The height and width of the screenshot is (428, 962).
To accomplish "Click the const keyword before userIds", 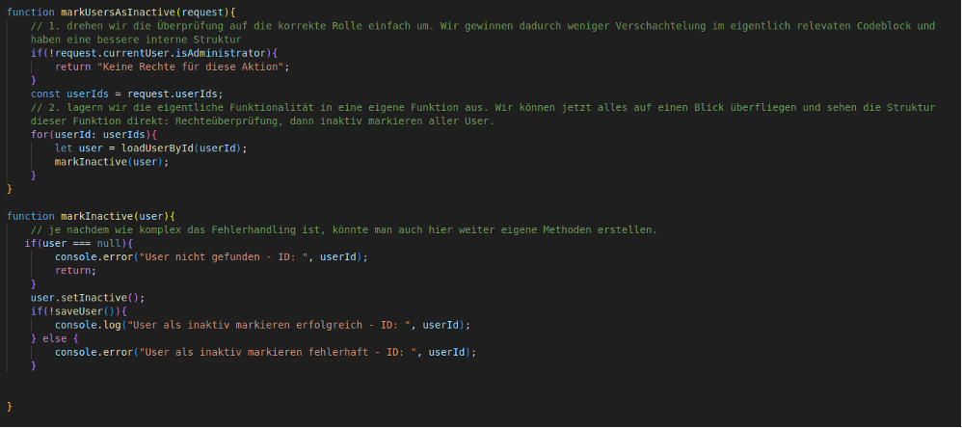I will (x=45, y=94).
